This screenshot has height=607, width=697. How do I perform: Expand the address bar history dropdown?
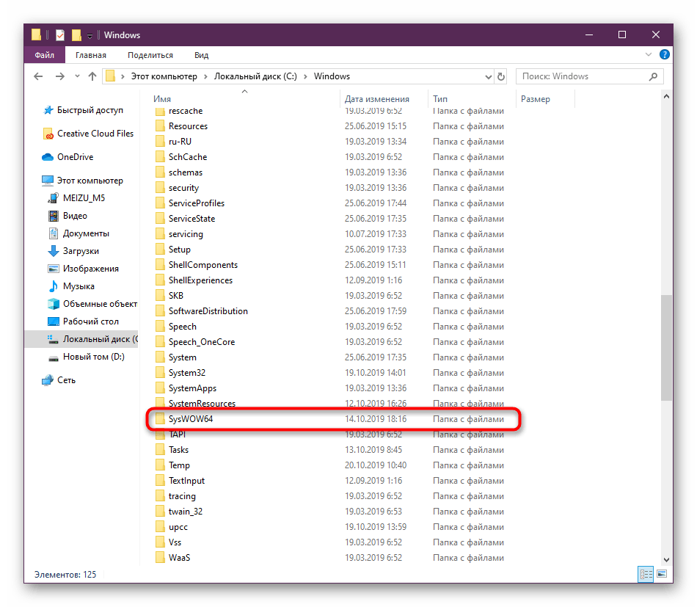tap(489, 76)
